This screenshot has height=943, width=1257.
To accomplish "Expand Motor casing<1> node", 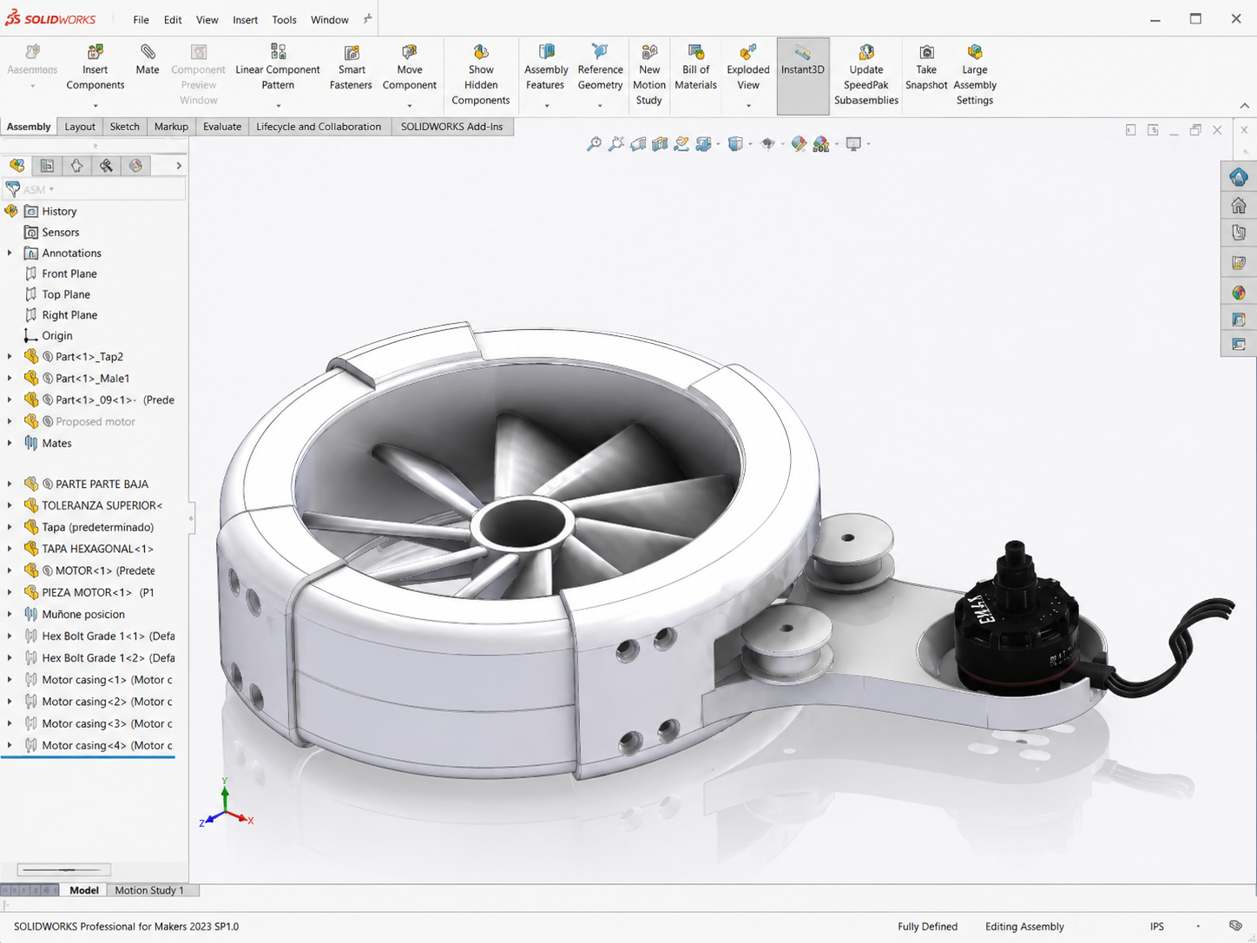I will [x=10, y=680].
